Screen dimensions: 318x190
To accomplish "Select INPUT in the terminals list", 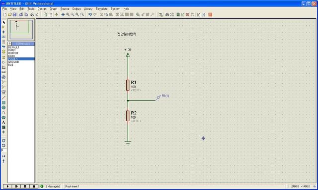I will coord(21,50).
